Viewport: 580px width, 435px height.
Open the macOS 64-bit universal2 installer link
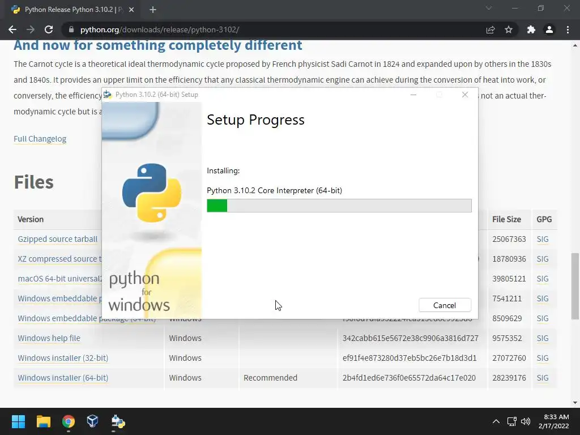click(59, 279)
